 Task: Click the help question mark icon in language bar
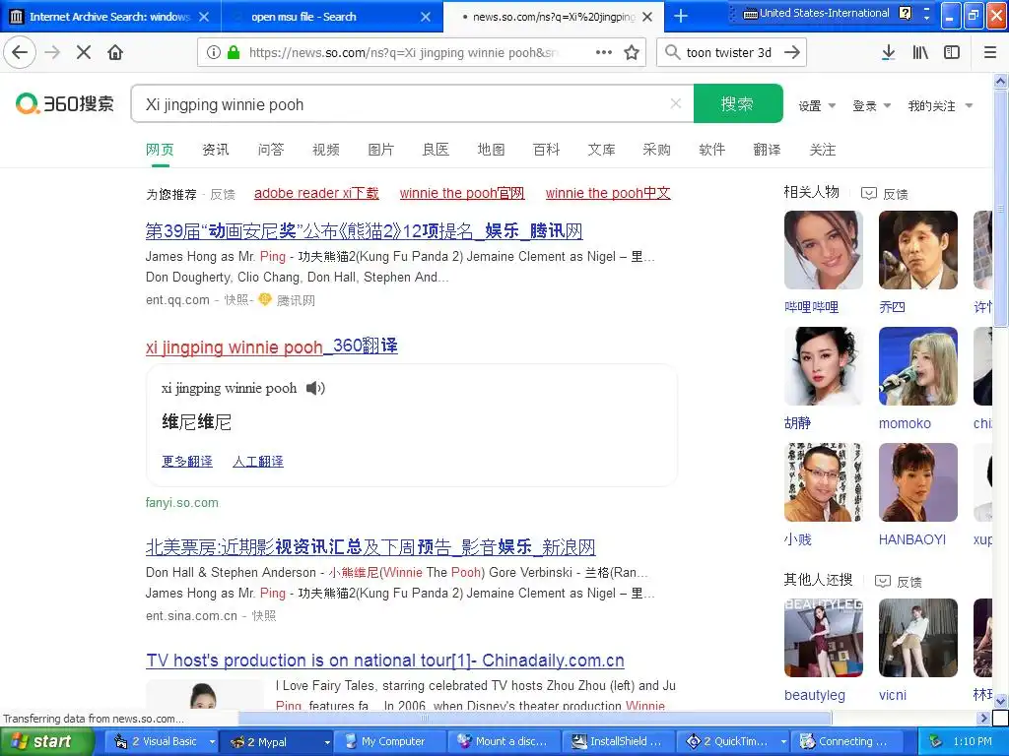905,13
